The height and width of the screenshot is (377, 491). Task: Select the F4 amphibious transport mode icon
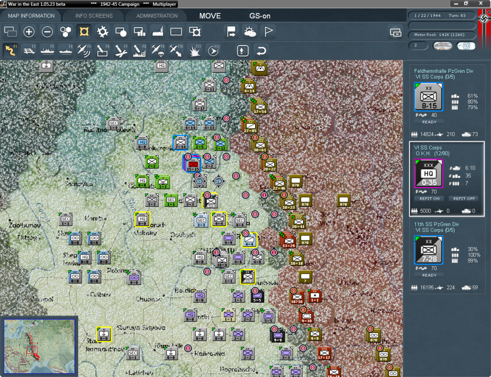tap(66, 51)
